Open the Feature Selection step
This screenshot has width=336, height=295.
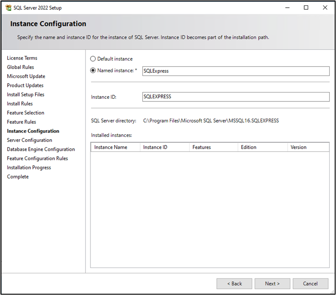(26, 113)
